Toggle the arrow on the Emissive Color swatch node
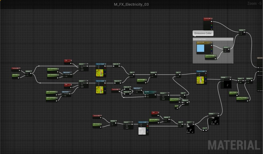263x154 pixels. 212,43
